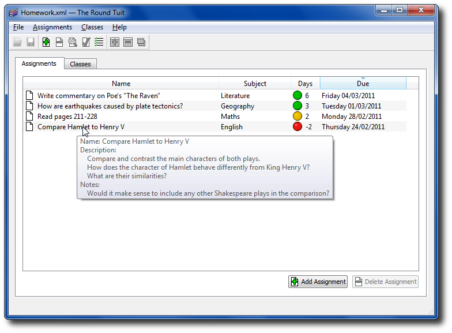Click the Add Assignment toolbar icon
The image size is (452, 333).
pyautogui.click(x=46, y=42)
